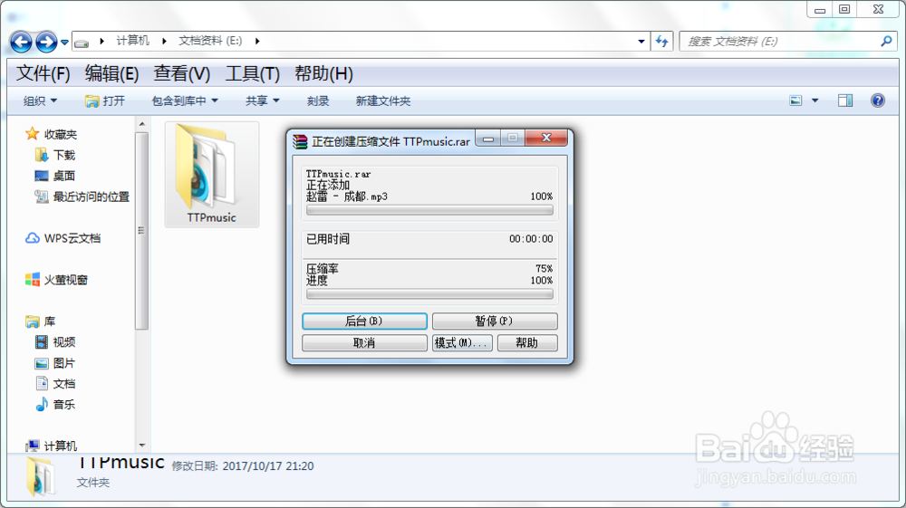This screenshot has width=906, height=508.
Task: Click the overall 进度 progress bar
Action: 429,294
